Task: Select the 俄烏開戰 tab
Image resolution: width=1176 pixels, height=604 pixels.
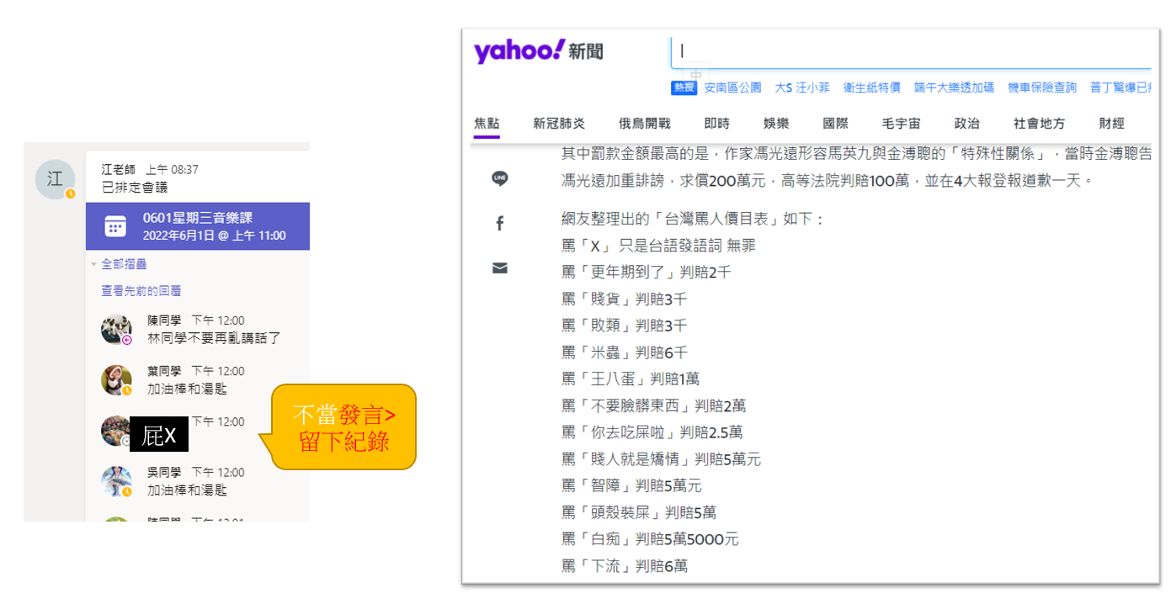Action: (x=645, y=124)
